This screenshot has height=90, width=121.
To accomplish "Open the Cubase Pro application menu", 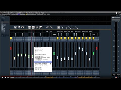I will tap(4, 12).
